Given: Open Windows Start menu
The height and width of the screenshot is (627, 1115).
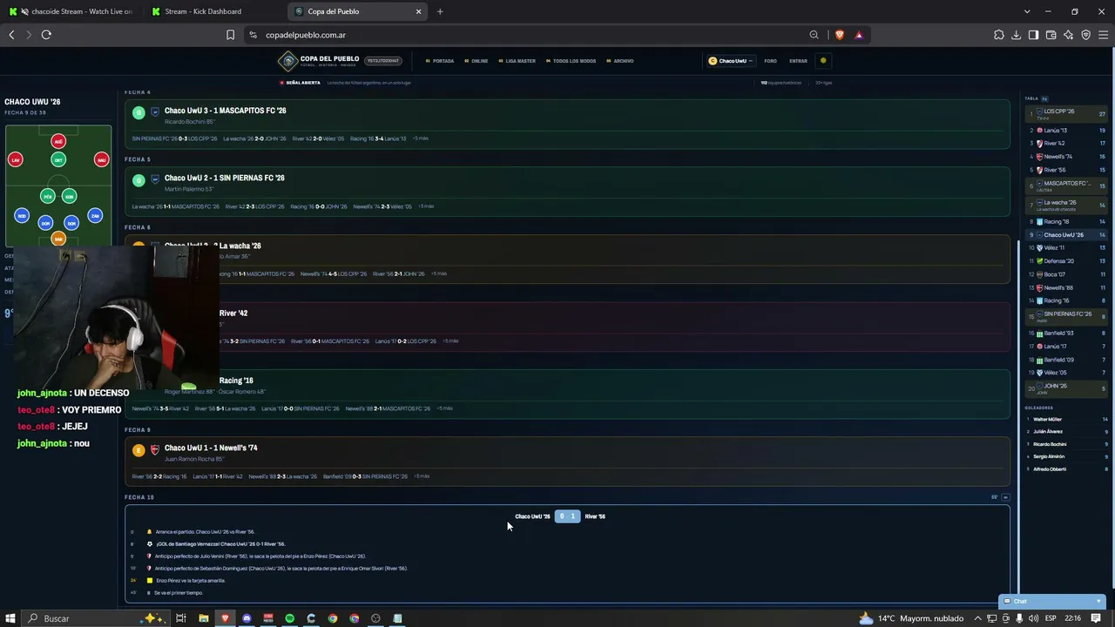Looking at the screenshot, I should point(11,618).
